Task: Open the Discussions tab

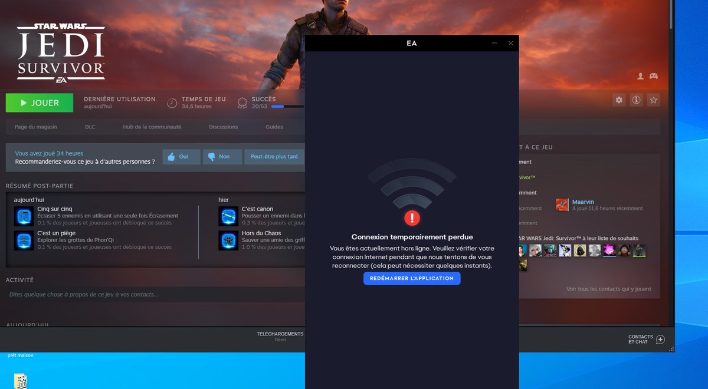Action: pos(224,127)
